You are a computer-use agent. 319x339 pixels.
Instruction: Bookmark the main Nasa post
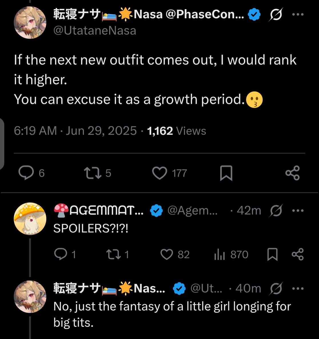[226, 173]
